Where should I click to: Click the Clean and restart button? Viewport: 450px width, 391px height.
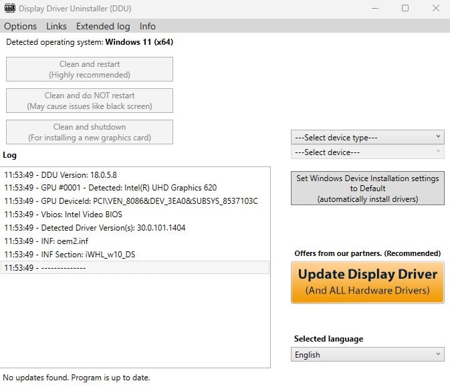[x=90, y=70]
